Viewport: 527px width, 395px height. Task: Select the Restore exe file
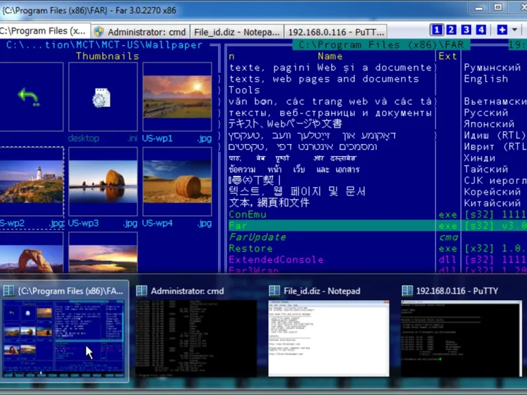(x=331, y=249)
